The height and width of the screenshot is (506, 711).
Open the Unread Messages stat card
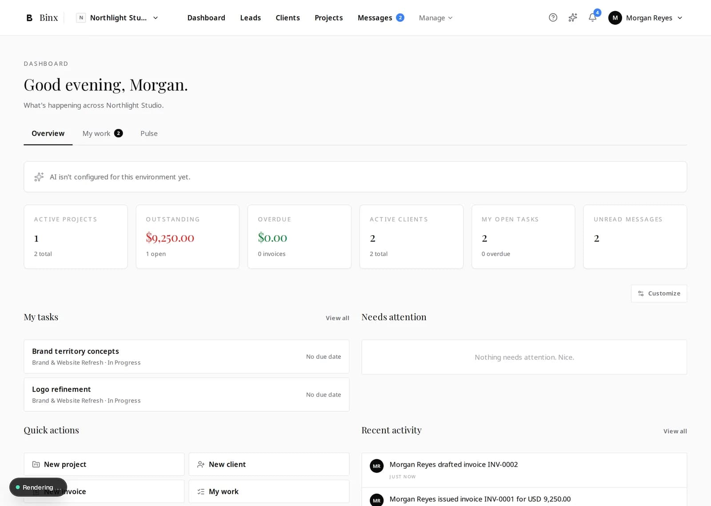click(635, 237)
